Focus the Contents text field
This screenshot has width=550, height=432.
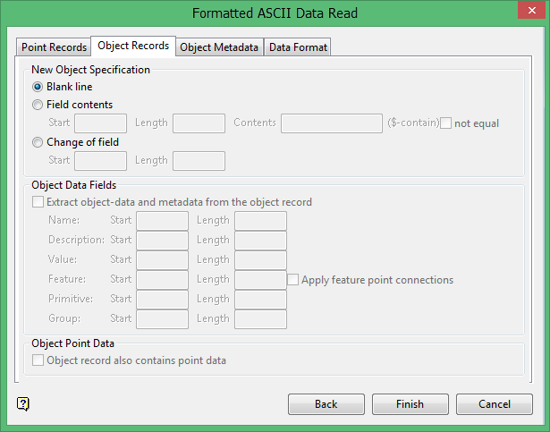tap(332, 123)
